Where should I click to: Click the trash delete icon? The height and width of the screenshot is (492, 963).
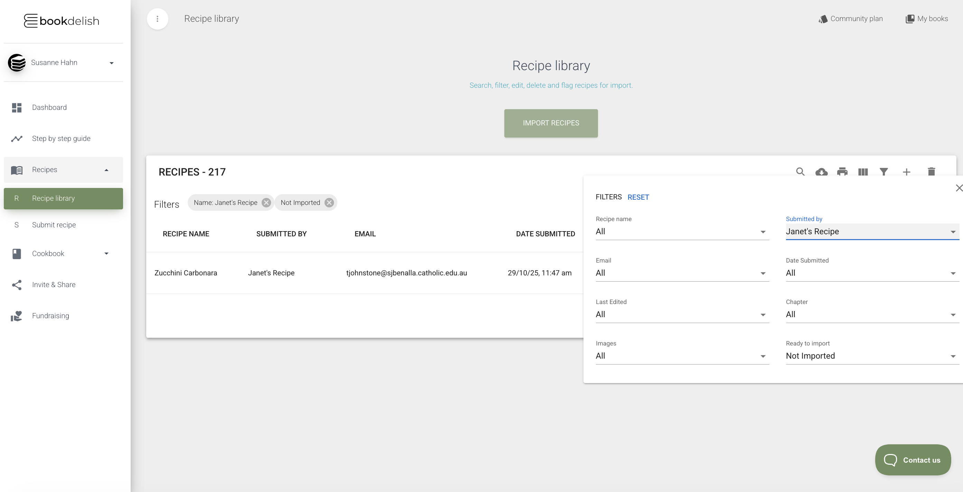(x=931, y=172)
